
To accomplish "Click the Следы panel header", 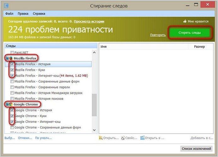I will pyautogui.click(x=51, y=46).
